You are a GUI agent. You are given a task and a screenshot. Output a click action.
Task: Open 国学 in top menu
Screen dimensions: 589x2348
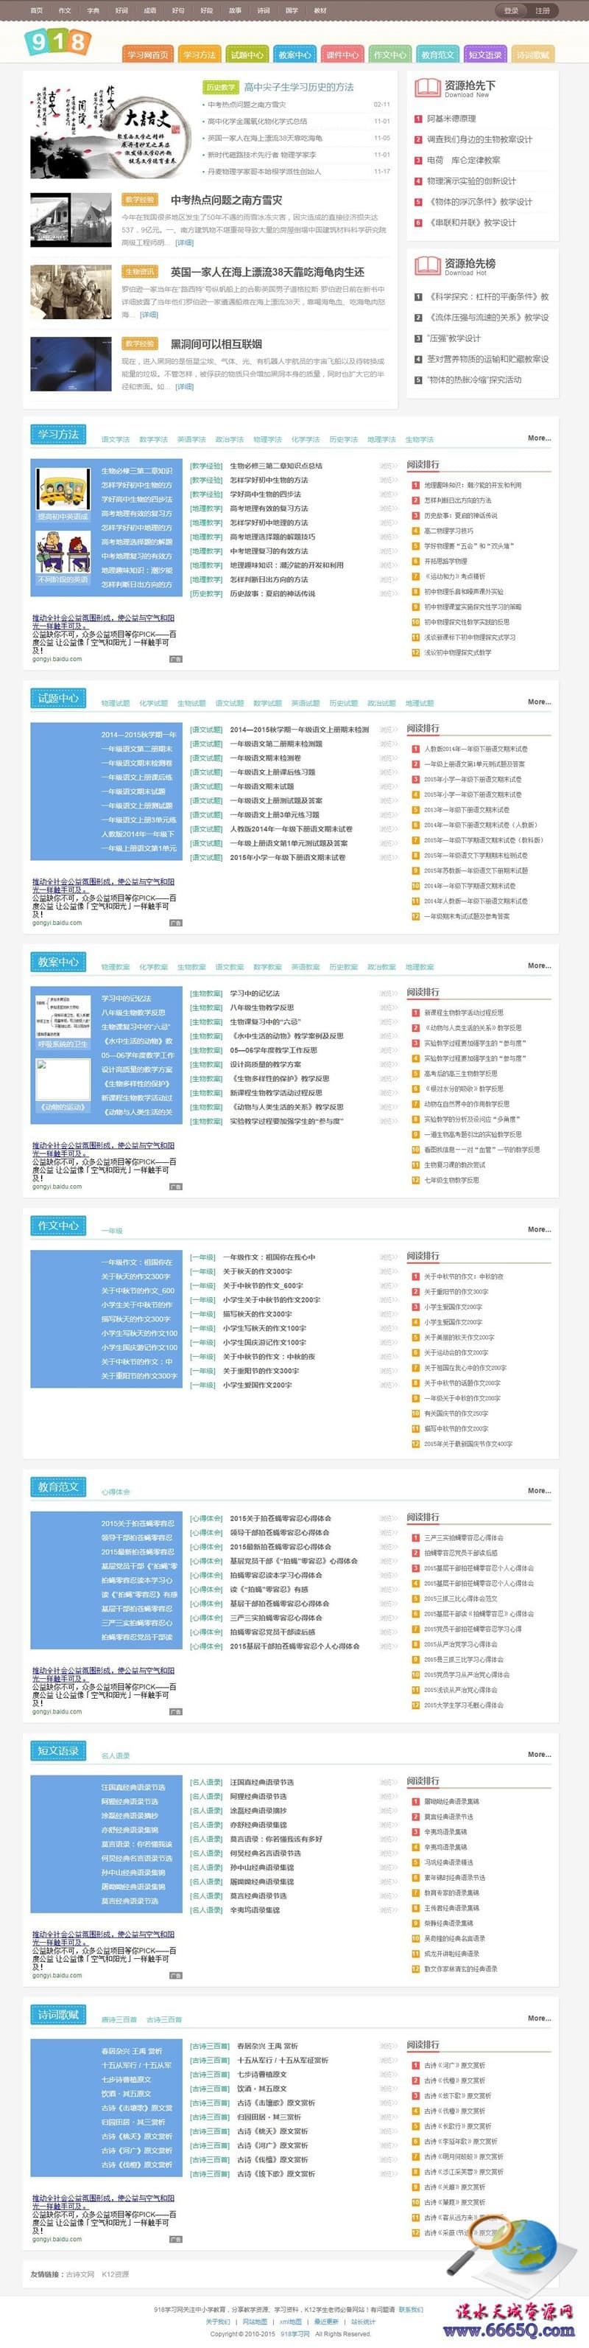292,11
